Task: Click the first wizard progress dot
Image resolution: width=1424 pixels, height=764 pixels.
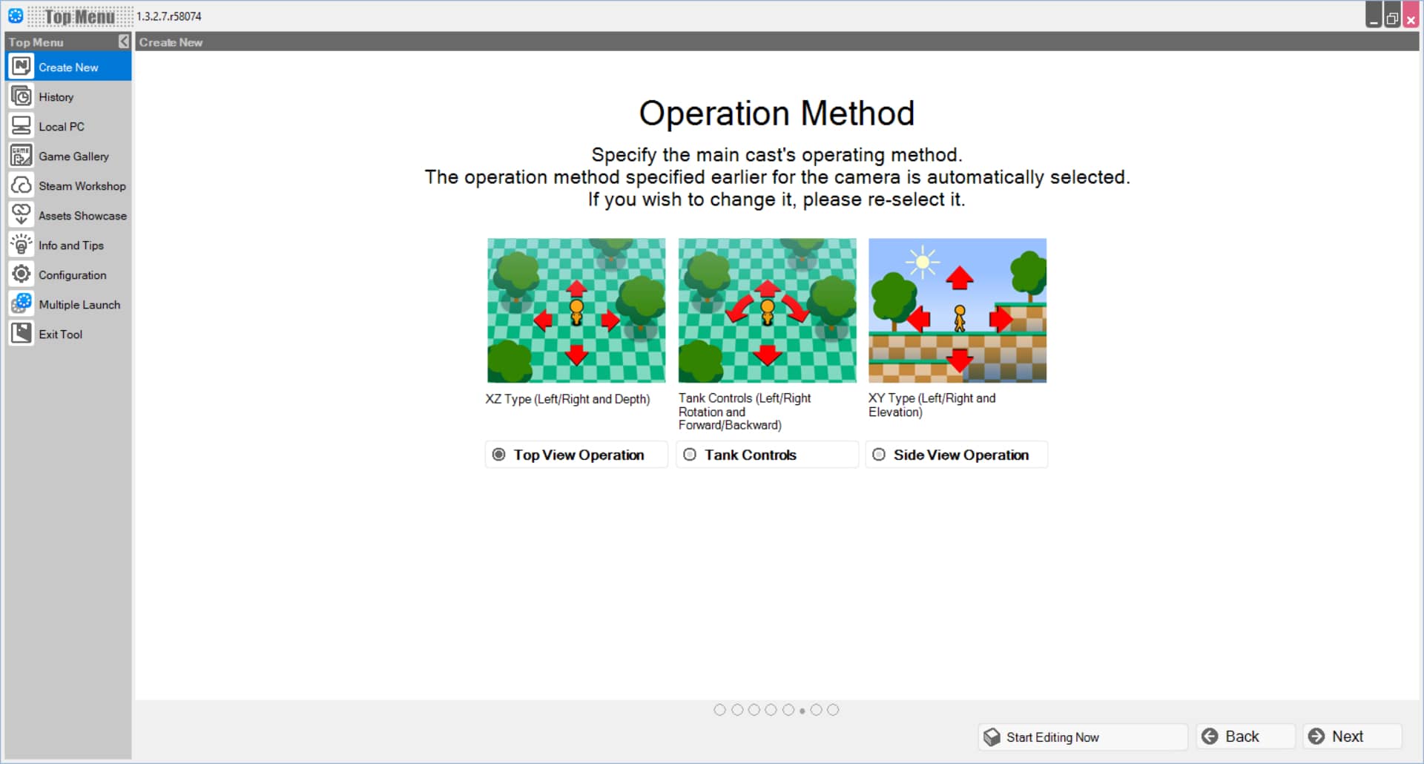Action: click(719, 710)
